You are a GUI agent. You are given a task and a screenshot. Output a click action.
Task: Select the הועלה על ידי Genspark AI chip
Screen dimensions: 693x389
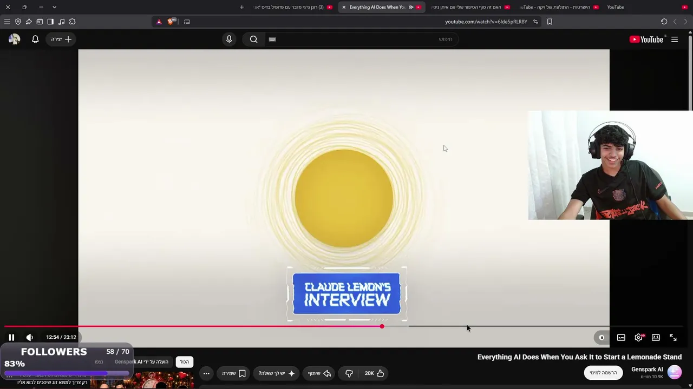click(141, 362)
